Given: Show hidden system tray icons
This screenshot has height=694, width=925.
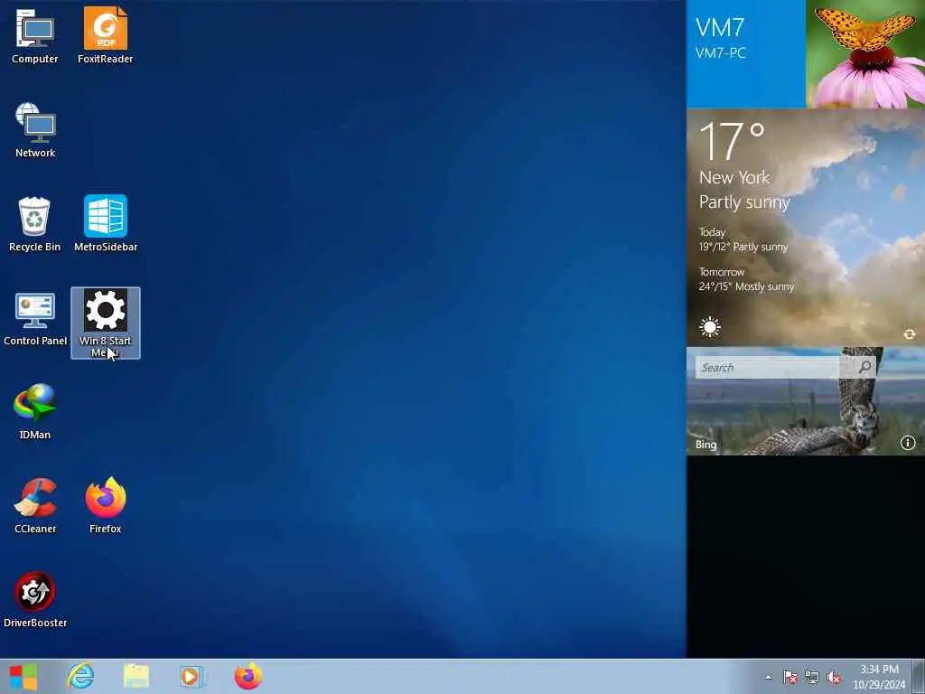Looking at the screenshot, I should tap(768, 677).
